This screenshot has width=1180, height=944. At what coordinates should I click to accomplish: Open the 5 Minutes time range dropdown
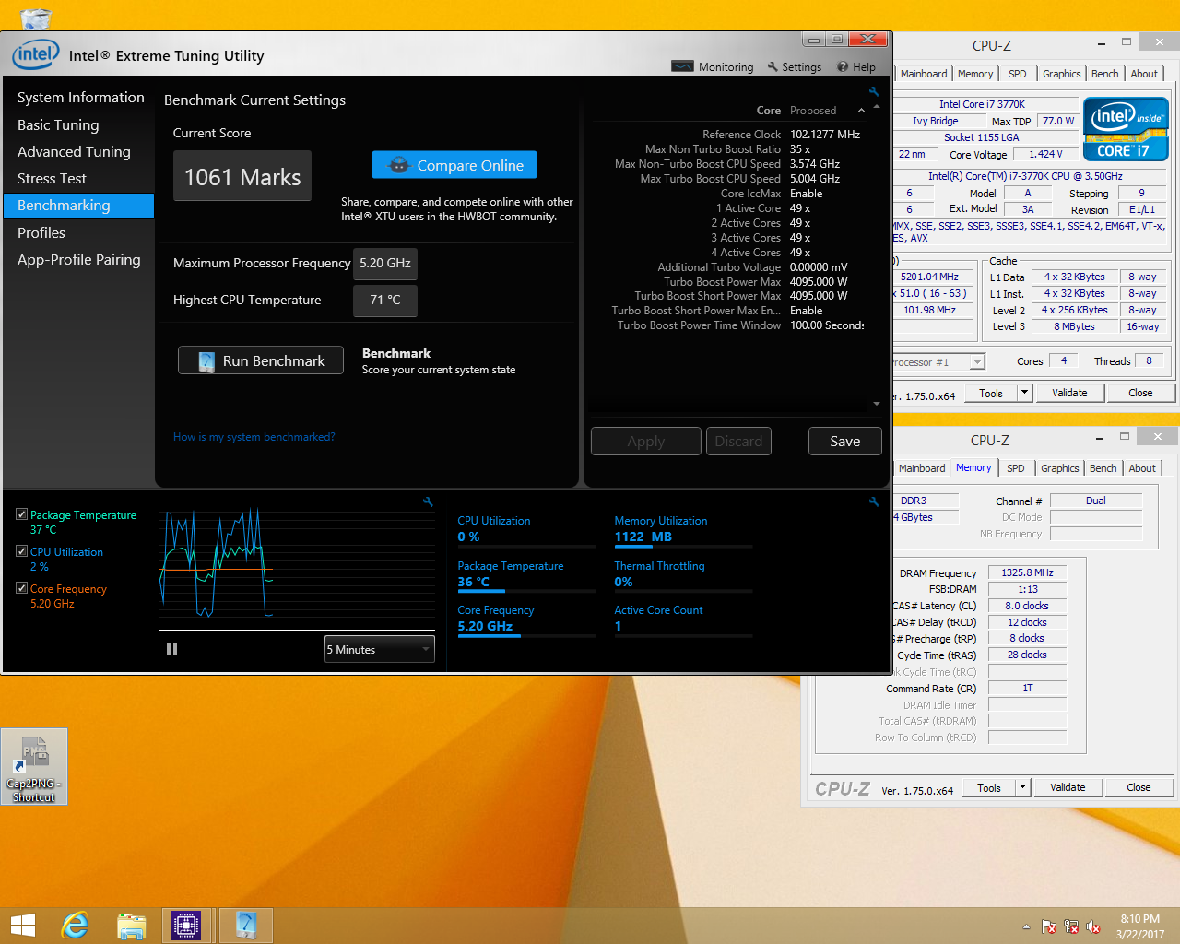(379, 649)
